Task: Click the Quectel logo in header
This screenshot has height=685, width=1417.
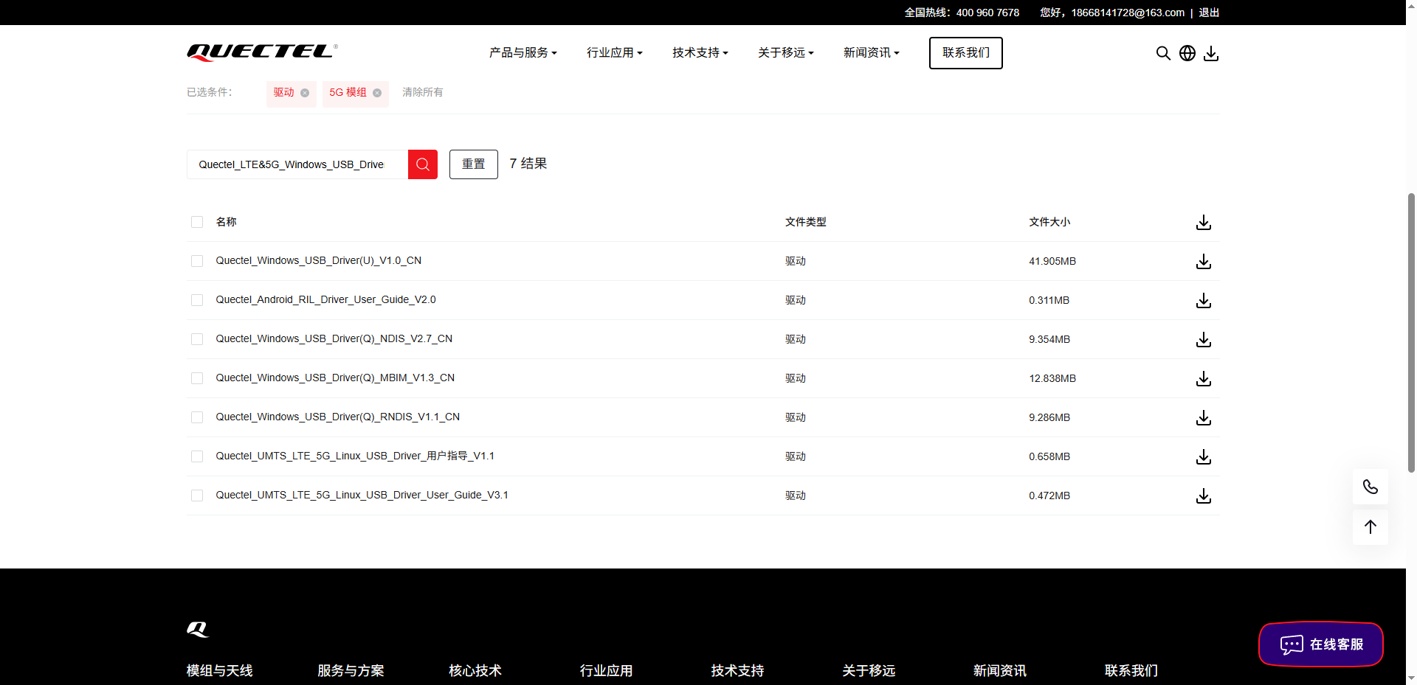Action: 262,52
